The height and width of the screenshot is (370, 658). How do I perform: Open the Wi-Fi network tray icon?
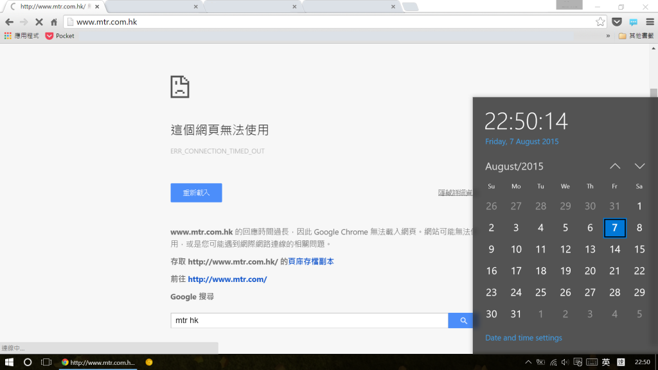coord(553,362)
